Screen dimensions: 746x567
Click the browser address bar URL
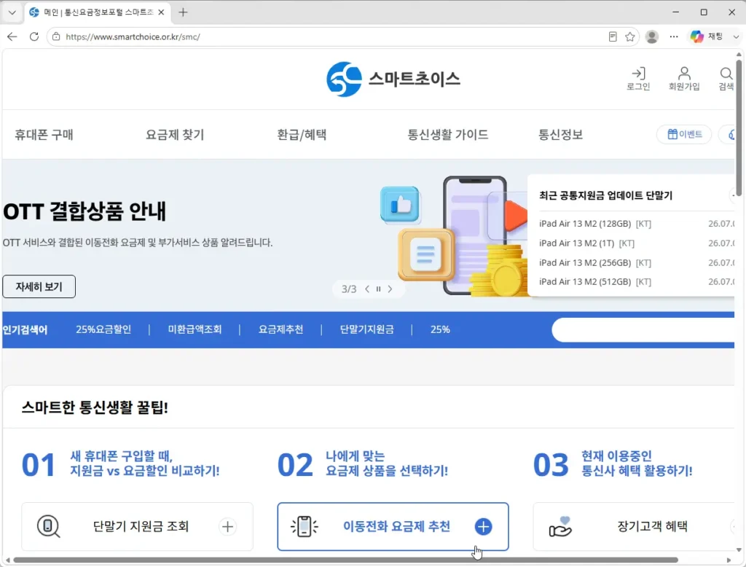click(133, 36)
